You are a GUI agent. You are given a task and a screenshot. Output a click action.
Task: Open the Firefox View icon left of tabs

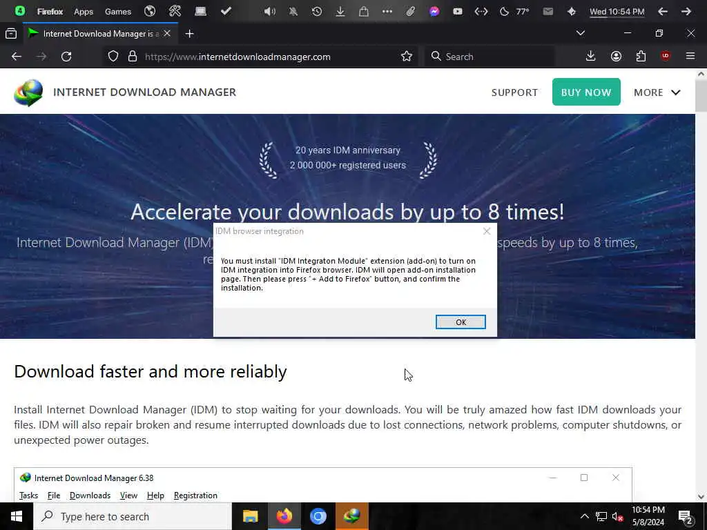tap(11, 33)
